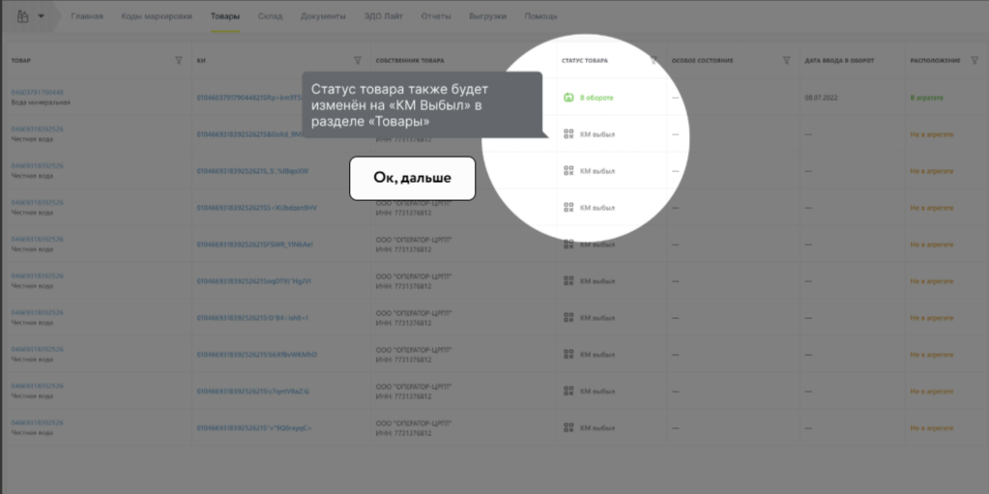The width and height of the screenshot is (989, 494).
Task: Click KM выбыл icon for code ending HgJVI
Action: (568, 280)
